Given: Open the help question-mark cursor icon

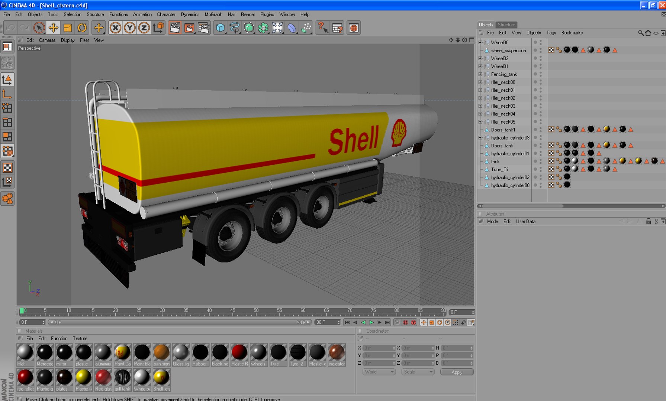Looking at the screenshot, I should pos(322,28).
